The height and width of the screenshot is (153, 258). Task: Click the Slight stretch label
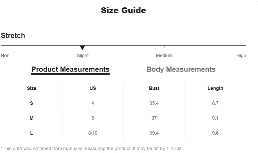83,56
